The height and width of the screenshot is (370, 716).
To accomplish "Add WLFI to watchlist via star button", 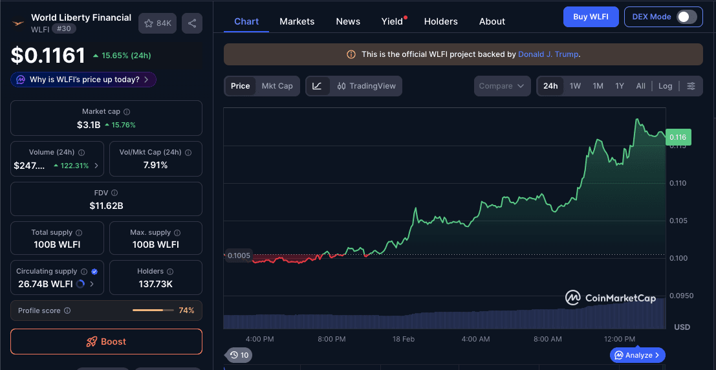I will coord(158,23).
